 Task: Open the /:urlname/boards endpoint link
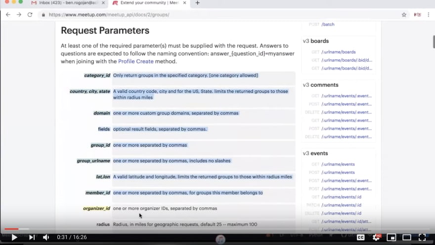tap(339, 52)
